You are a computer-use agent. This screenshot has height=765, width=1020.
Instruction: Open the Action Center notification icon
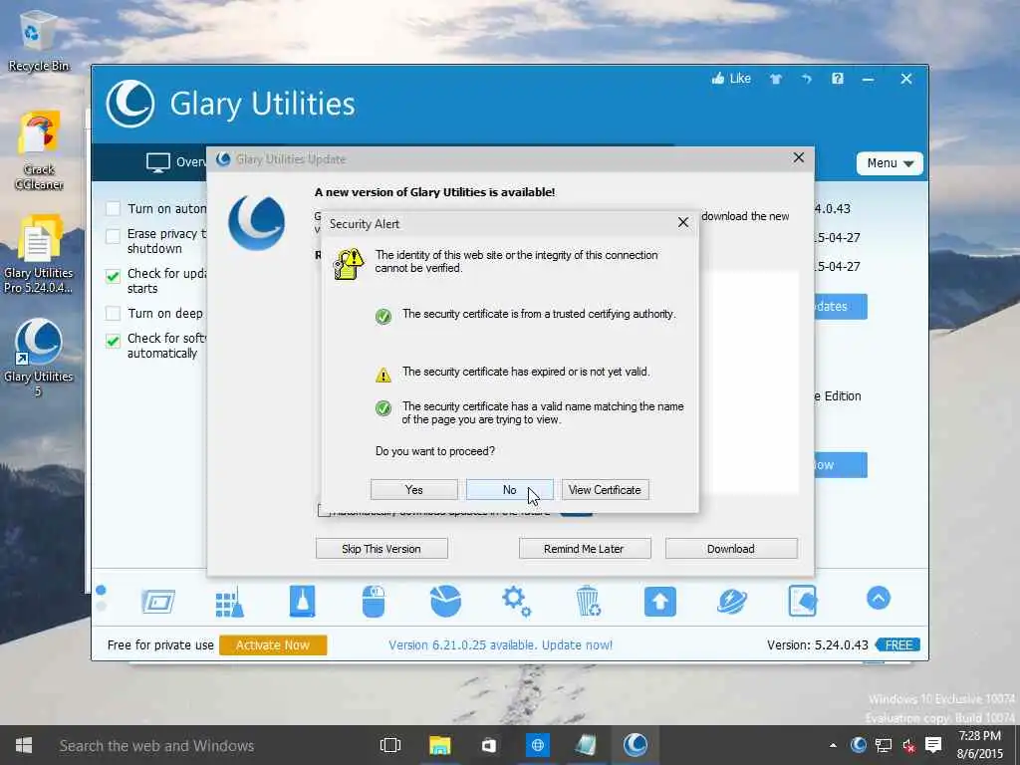tap(933, 745)
